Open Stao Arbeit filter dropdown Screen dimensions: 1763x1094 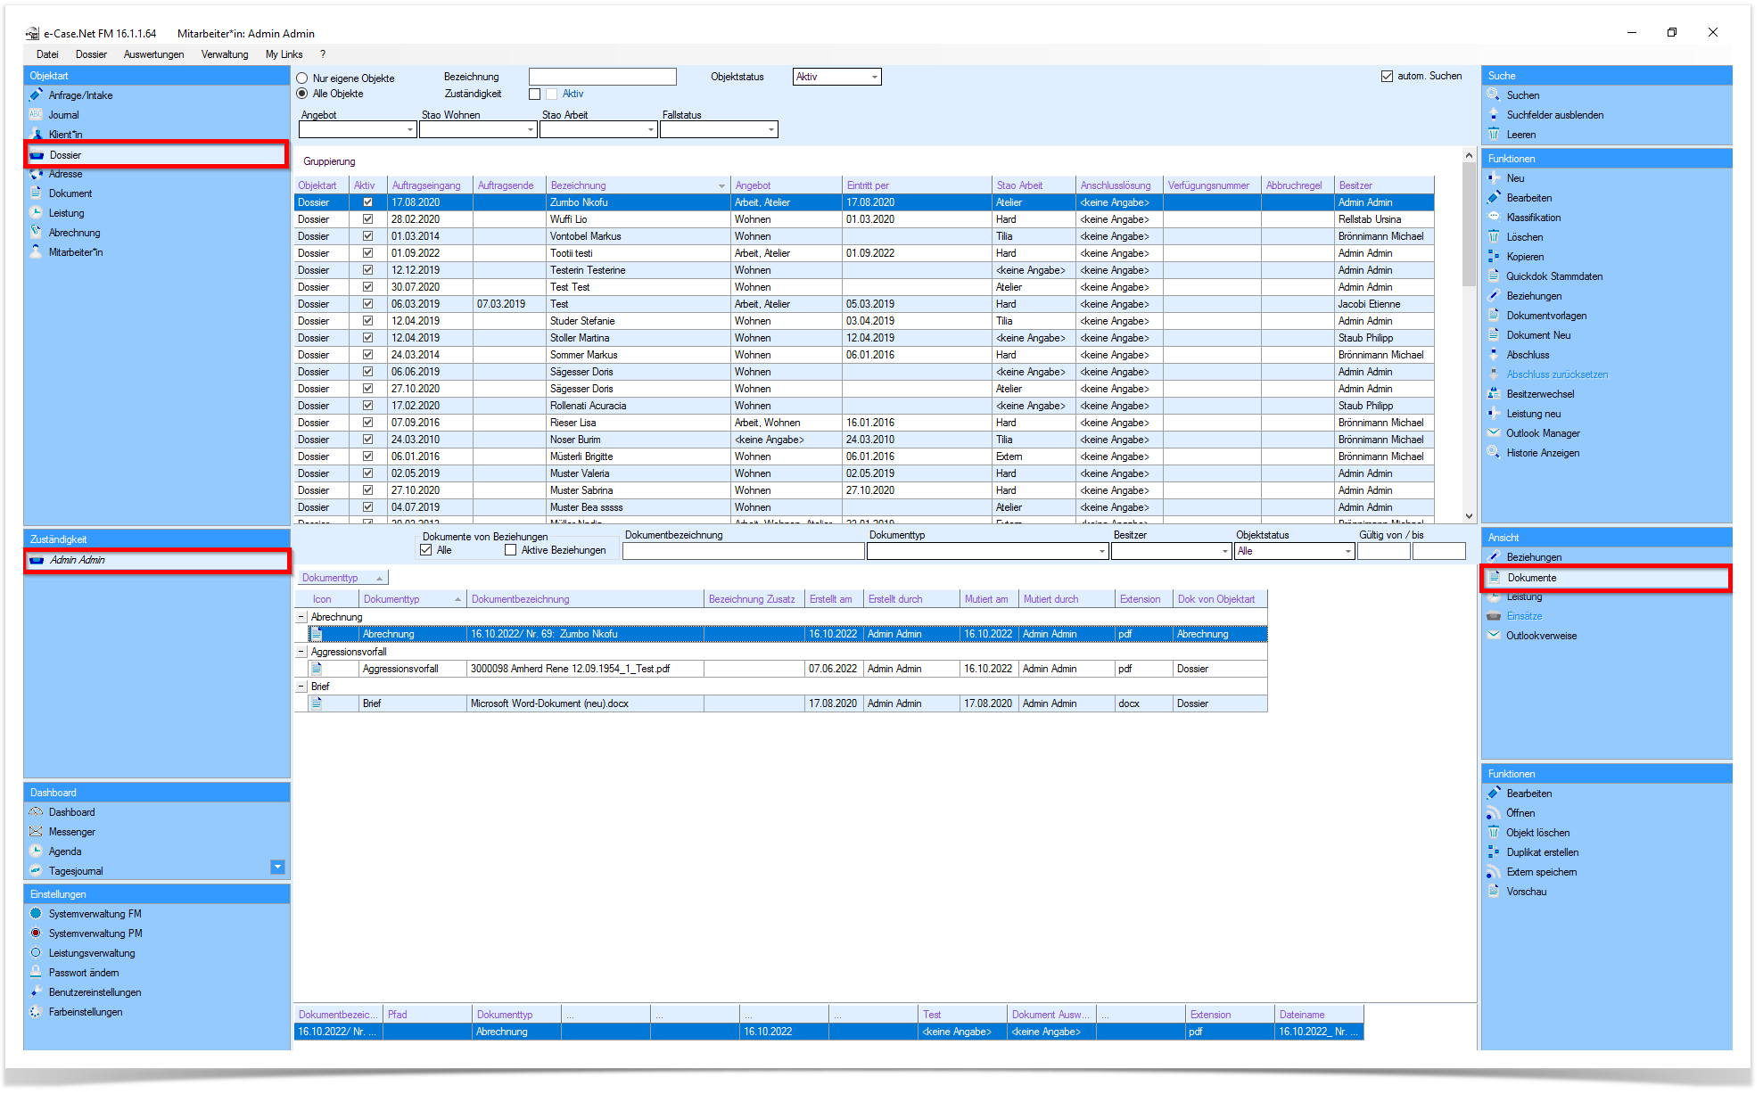(651, 130)
